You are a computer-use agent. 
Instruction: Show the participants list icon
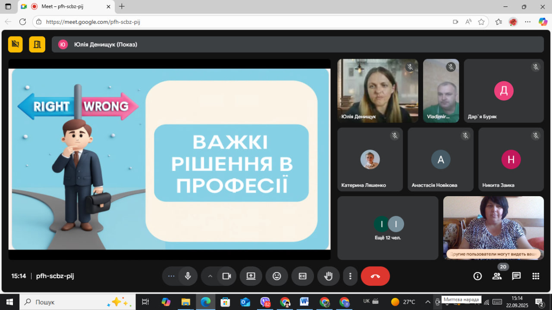[x=497, y=276]
